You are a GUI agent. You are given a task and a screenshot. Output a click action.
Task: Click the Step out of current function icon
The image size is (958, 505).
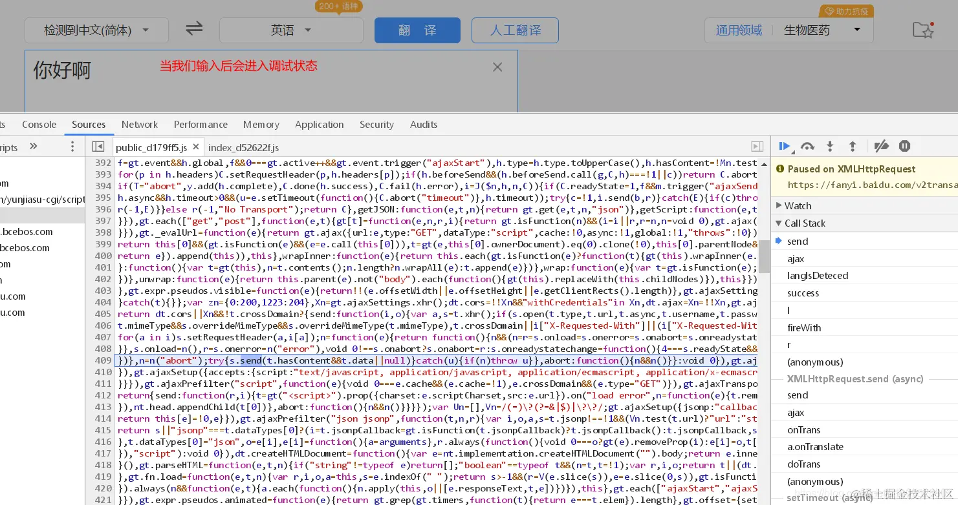click(853, 147)
